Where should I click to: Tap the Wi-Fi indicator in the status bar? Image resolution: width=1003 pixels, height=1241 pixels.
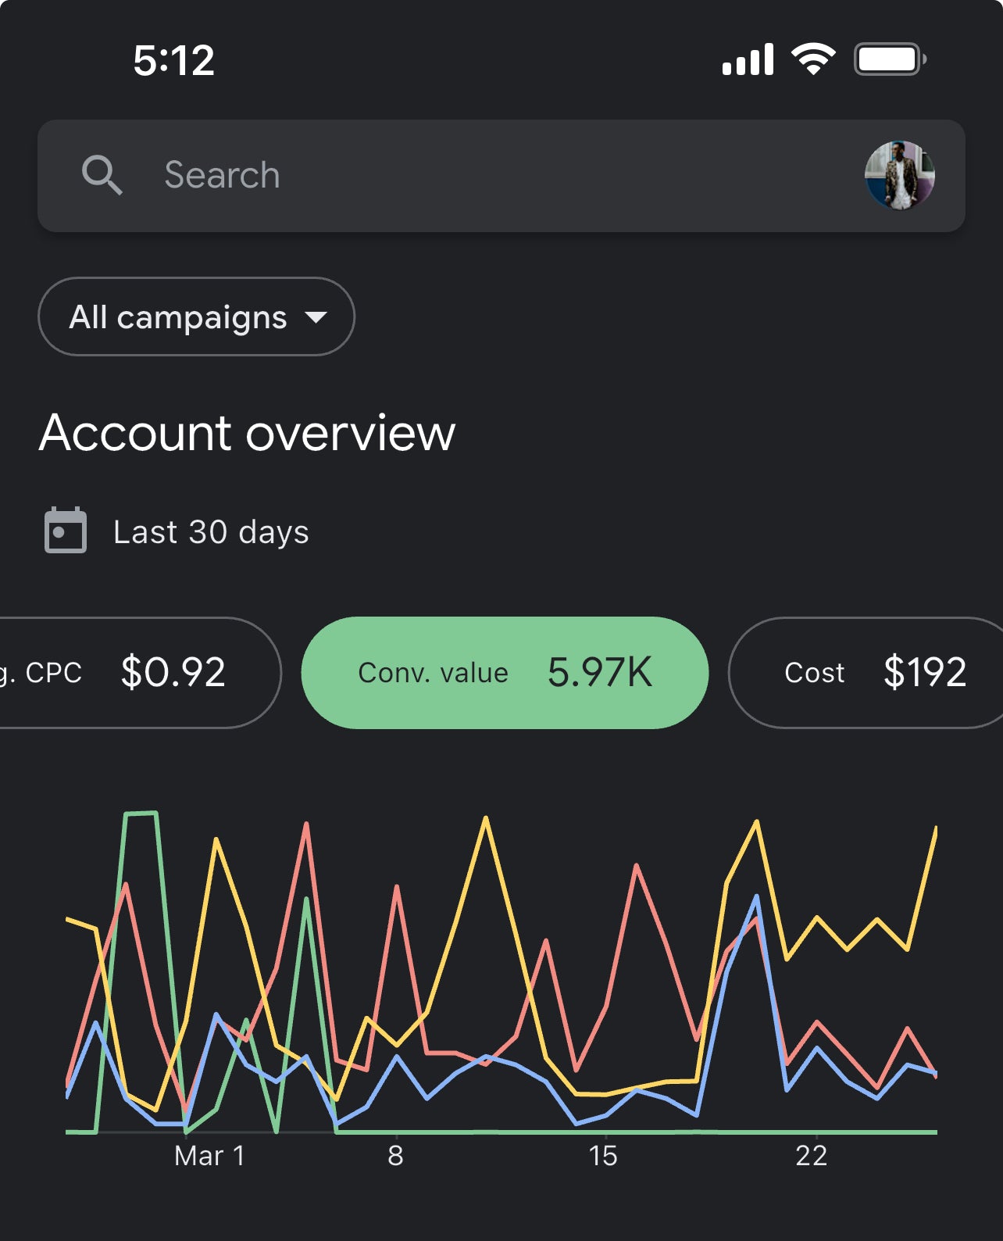pyautogui.click(x=813, y=59)
